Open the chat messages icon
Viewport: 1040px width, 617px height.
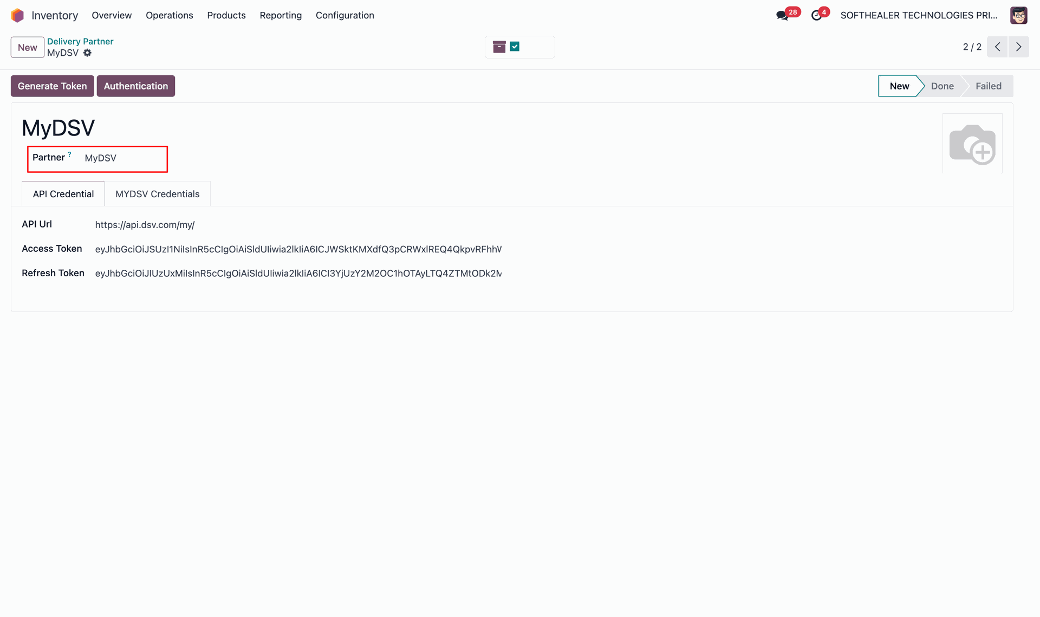click(x=782, y=16)
